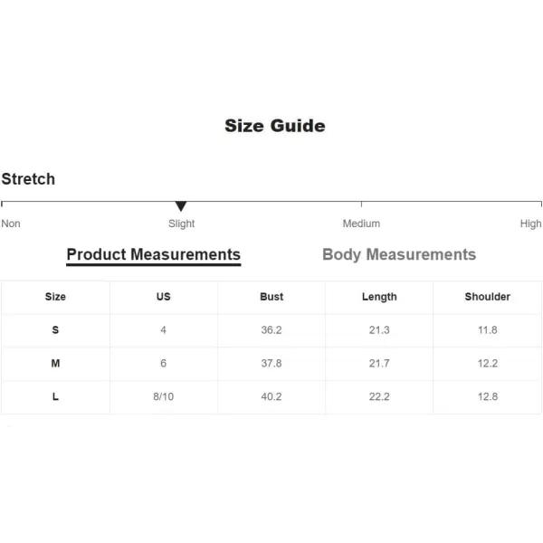
Task: Click the 11.8 shoulder value cell
Action: [488, 330]
